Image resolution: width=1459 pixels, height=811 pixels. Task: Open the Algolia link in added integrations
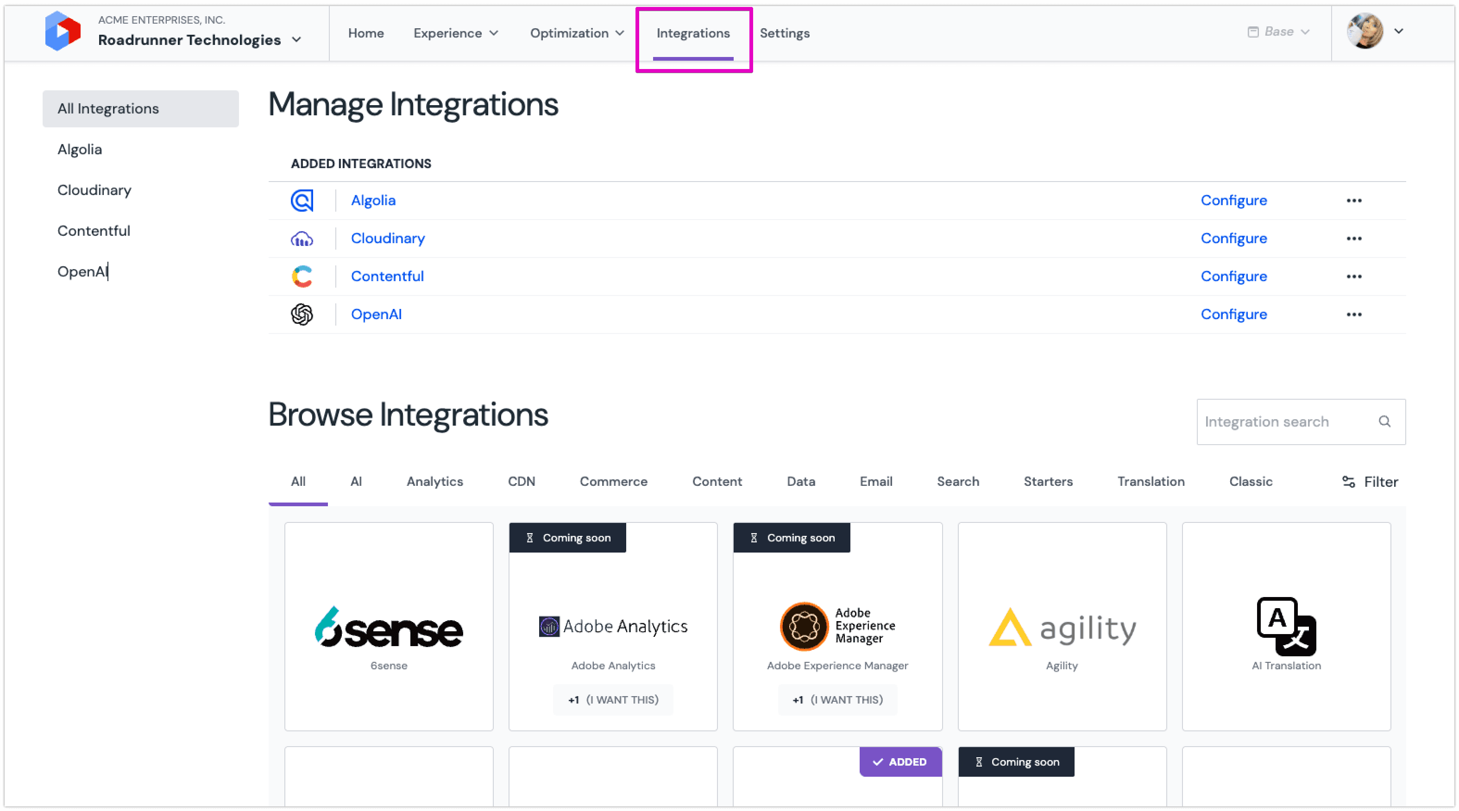373,201
